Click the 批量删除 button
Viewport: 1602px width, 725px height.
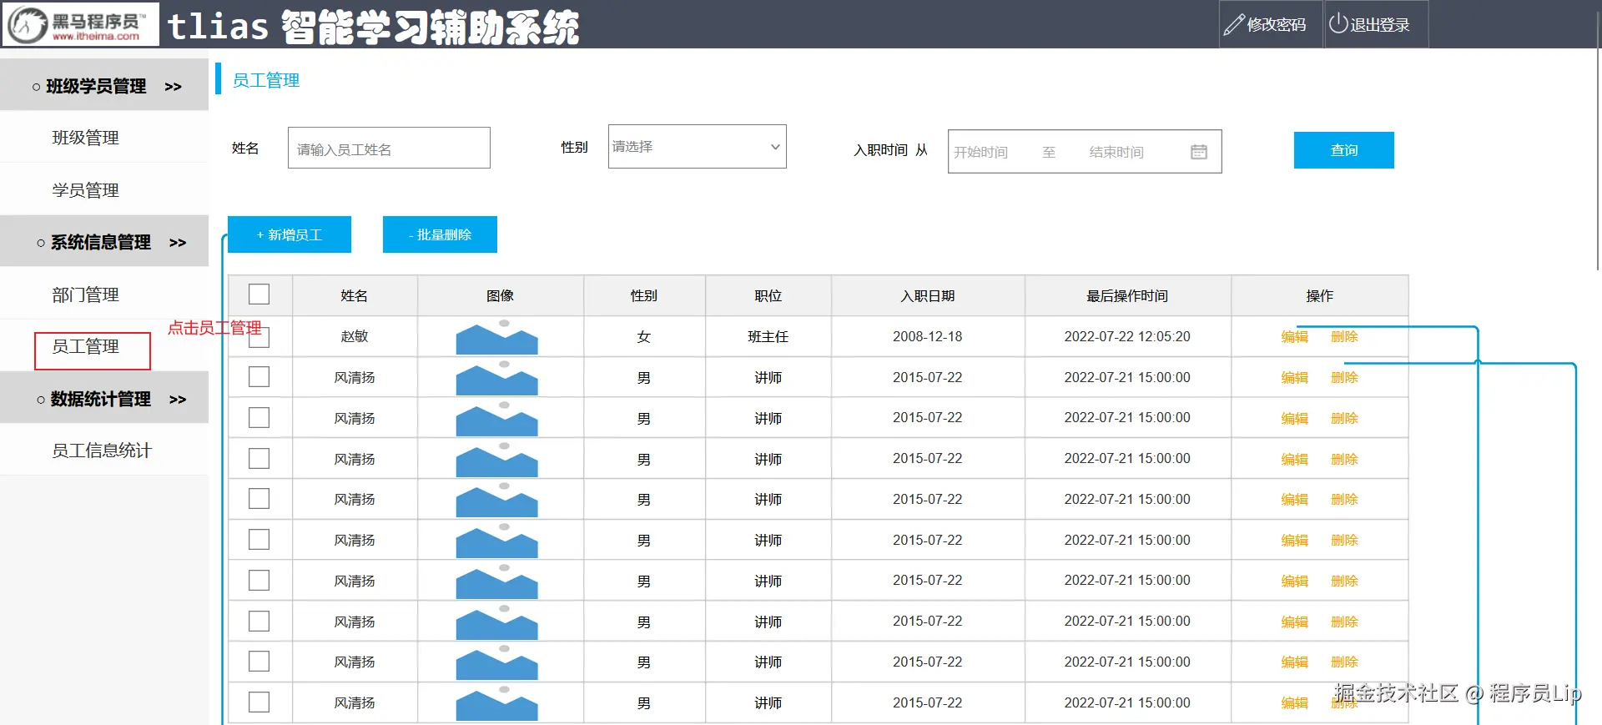click(x=440, y=234)
